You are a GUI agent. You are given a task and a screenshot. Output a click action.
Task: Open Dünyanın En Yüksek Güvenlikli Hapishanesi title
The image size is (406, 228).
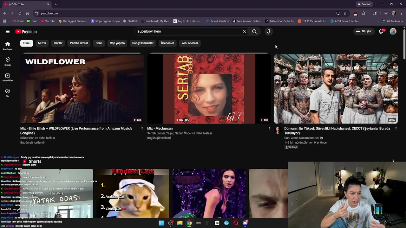[x=337, y=131]
